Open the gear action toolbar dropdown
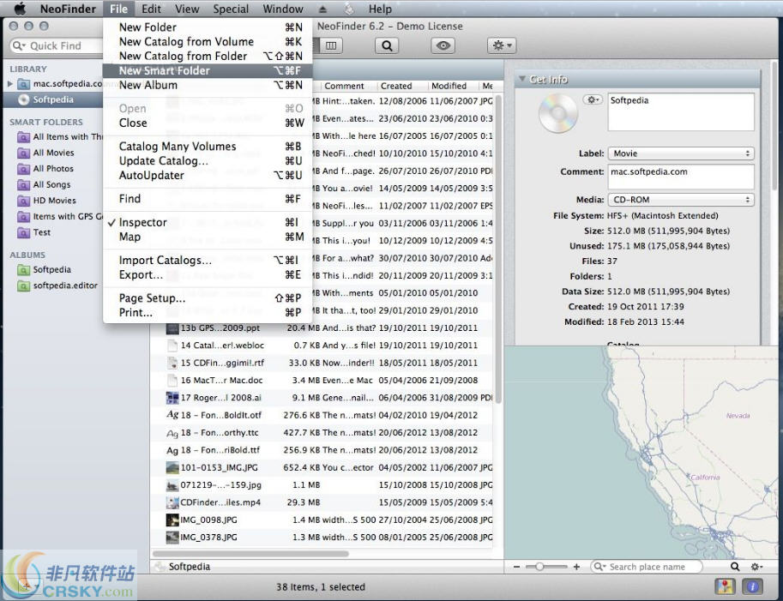The height and width of the screenshot is (601, 783). (x=502, y=46)
